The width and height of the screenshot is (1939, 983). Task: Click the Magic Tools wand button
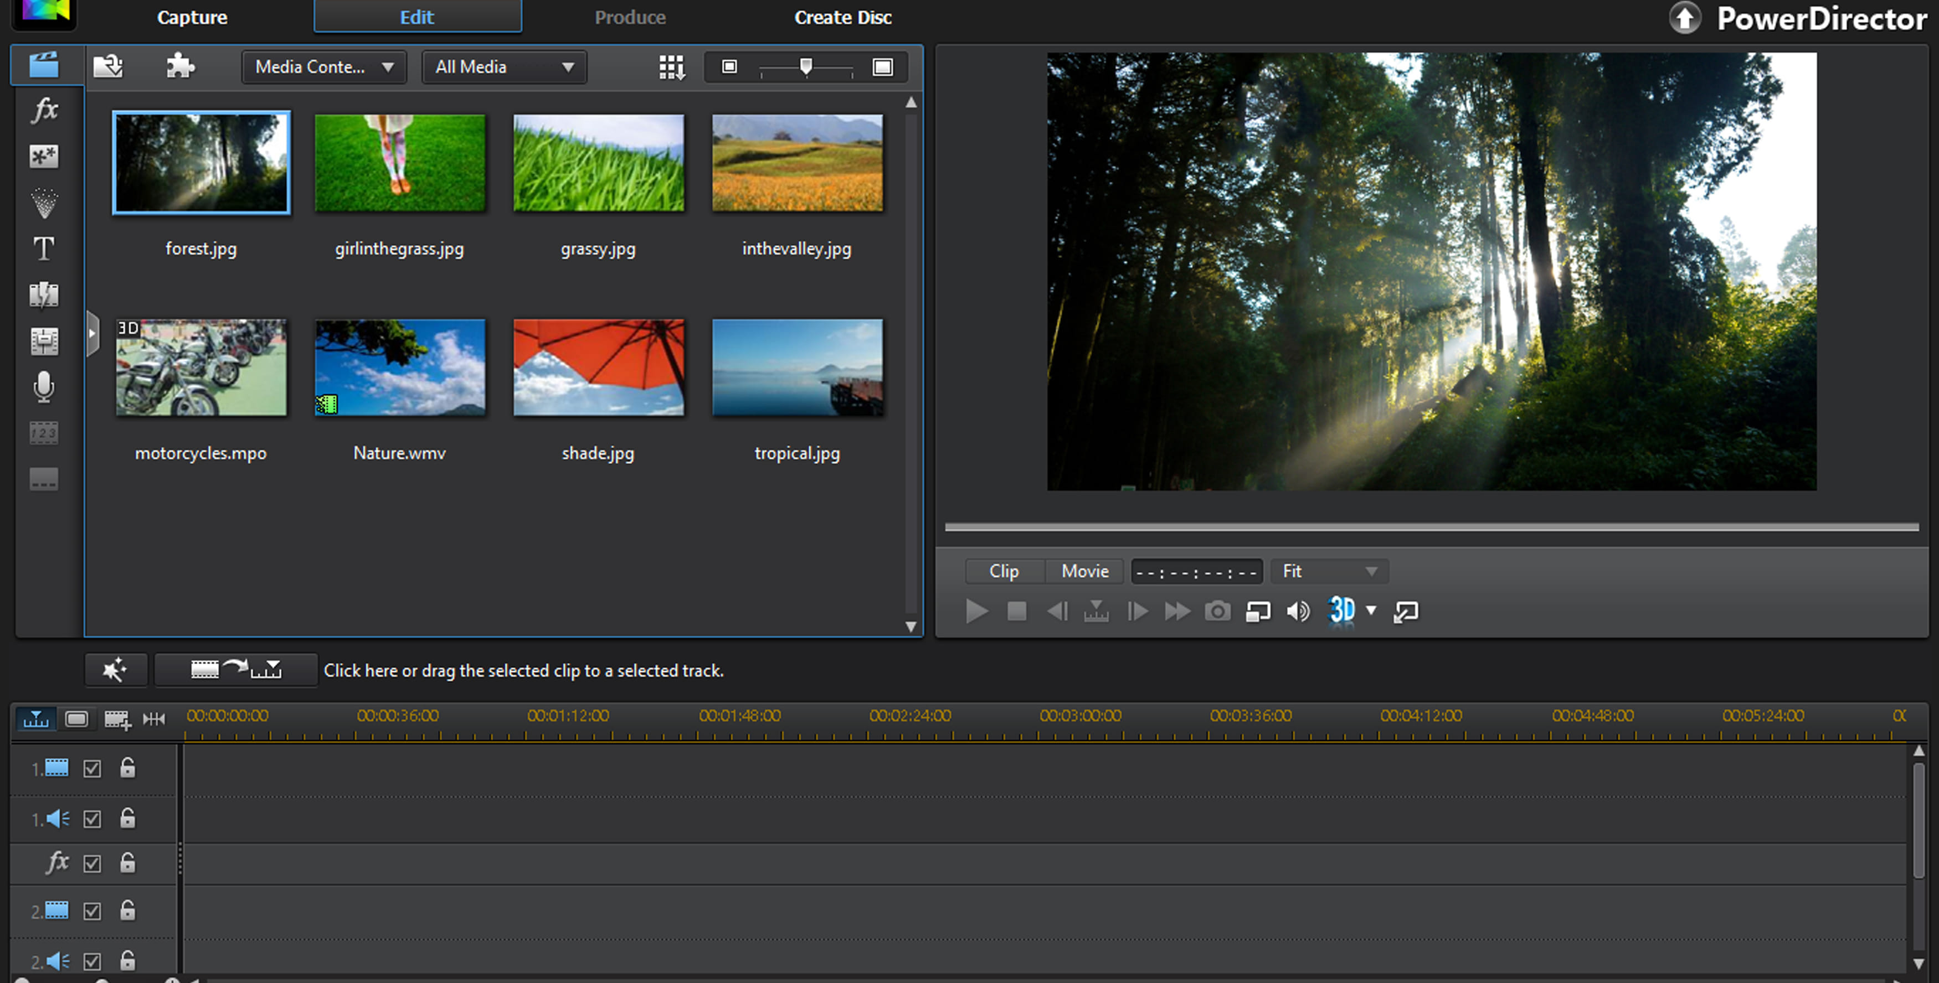click(x=115, y=669)
